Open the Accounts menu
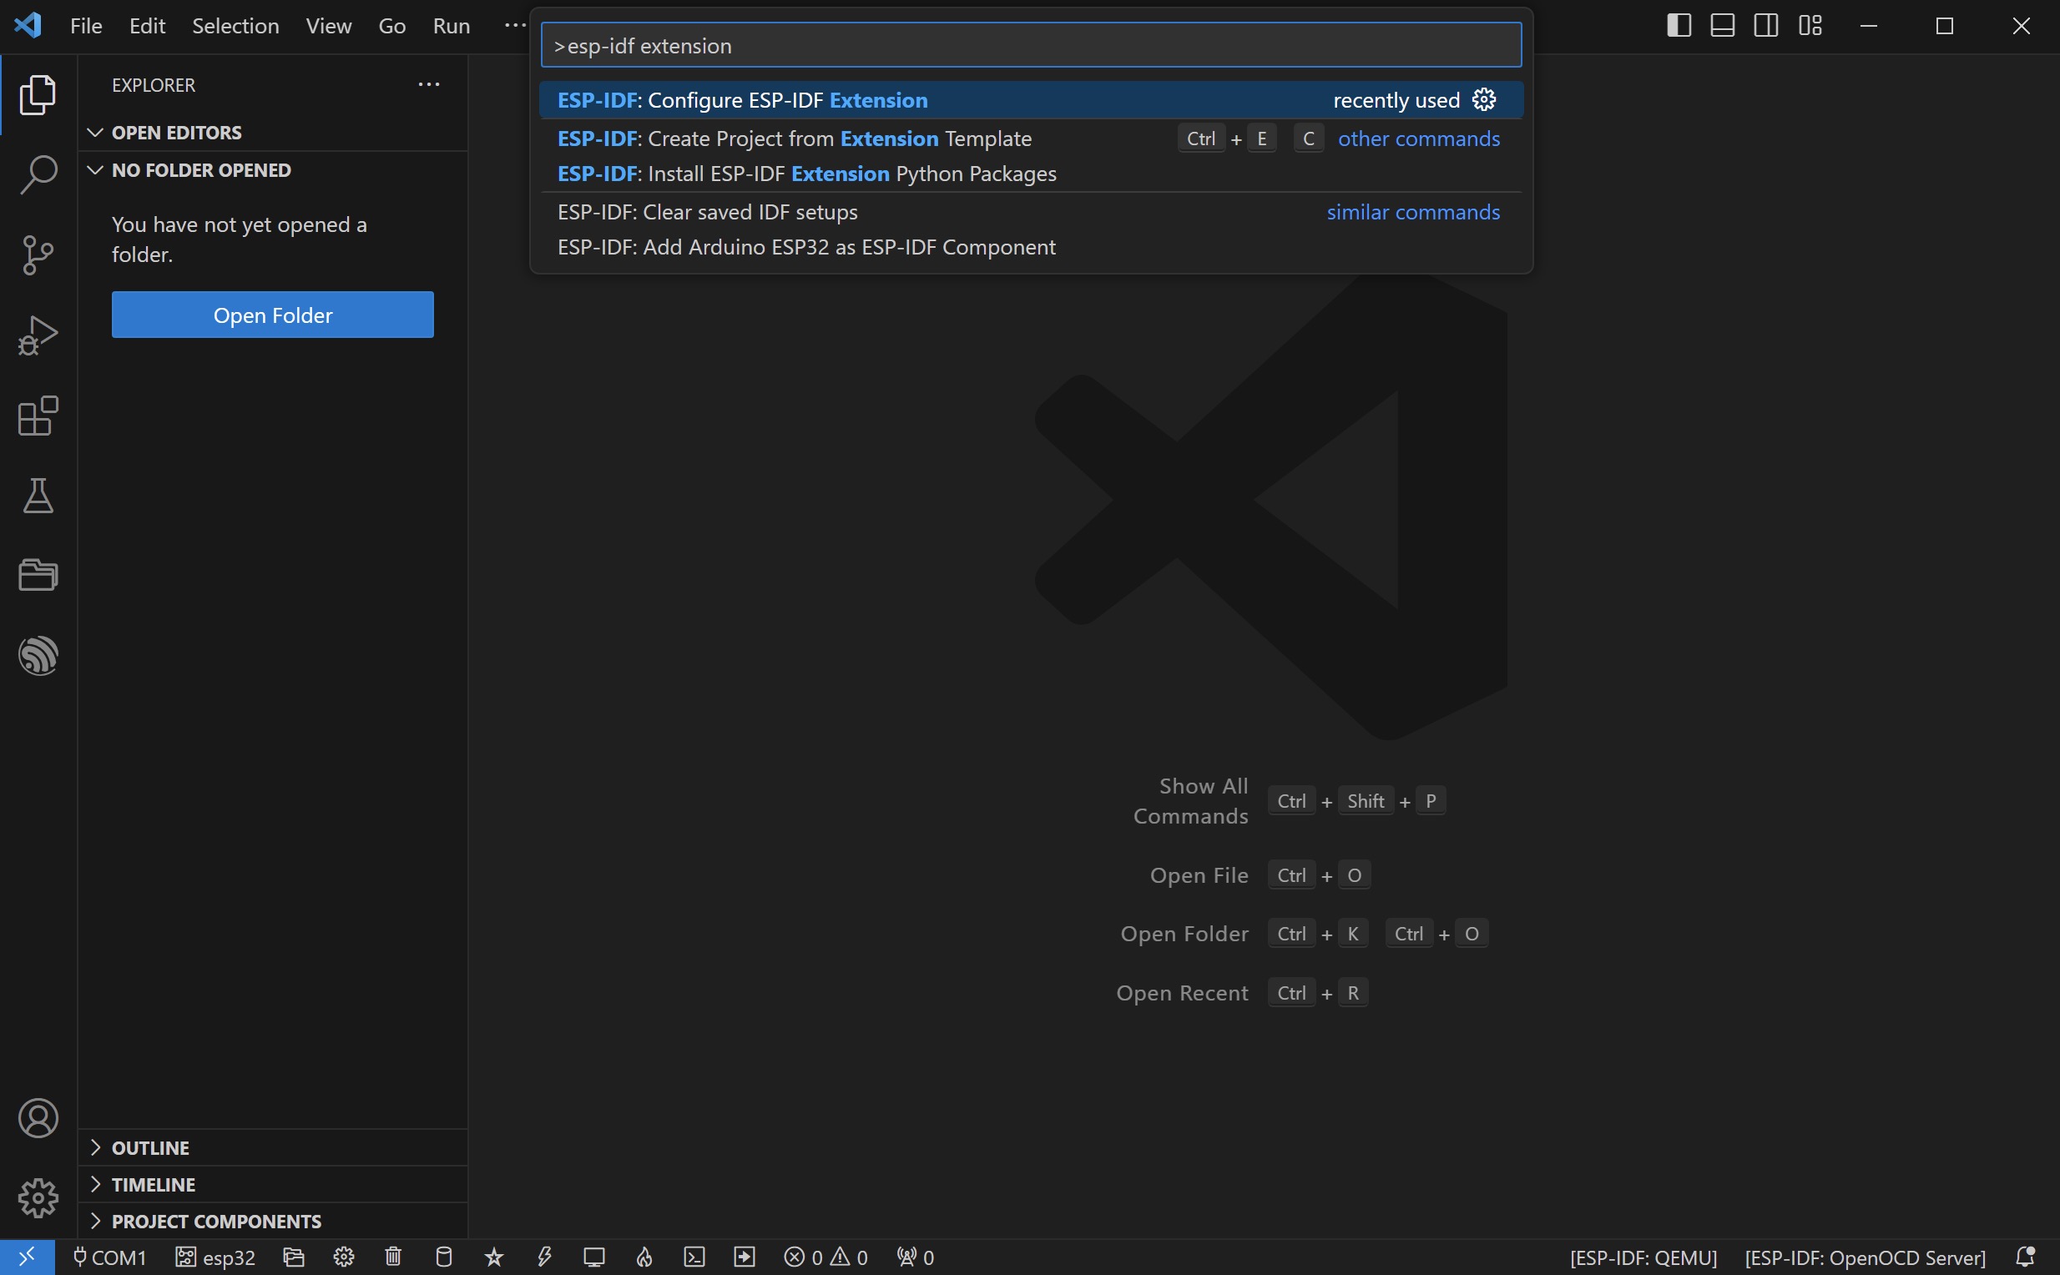2060x1275 pixels. [x=38, y=1118]
